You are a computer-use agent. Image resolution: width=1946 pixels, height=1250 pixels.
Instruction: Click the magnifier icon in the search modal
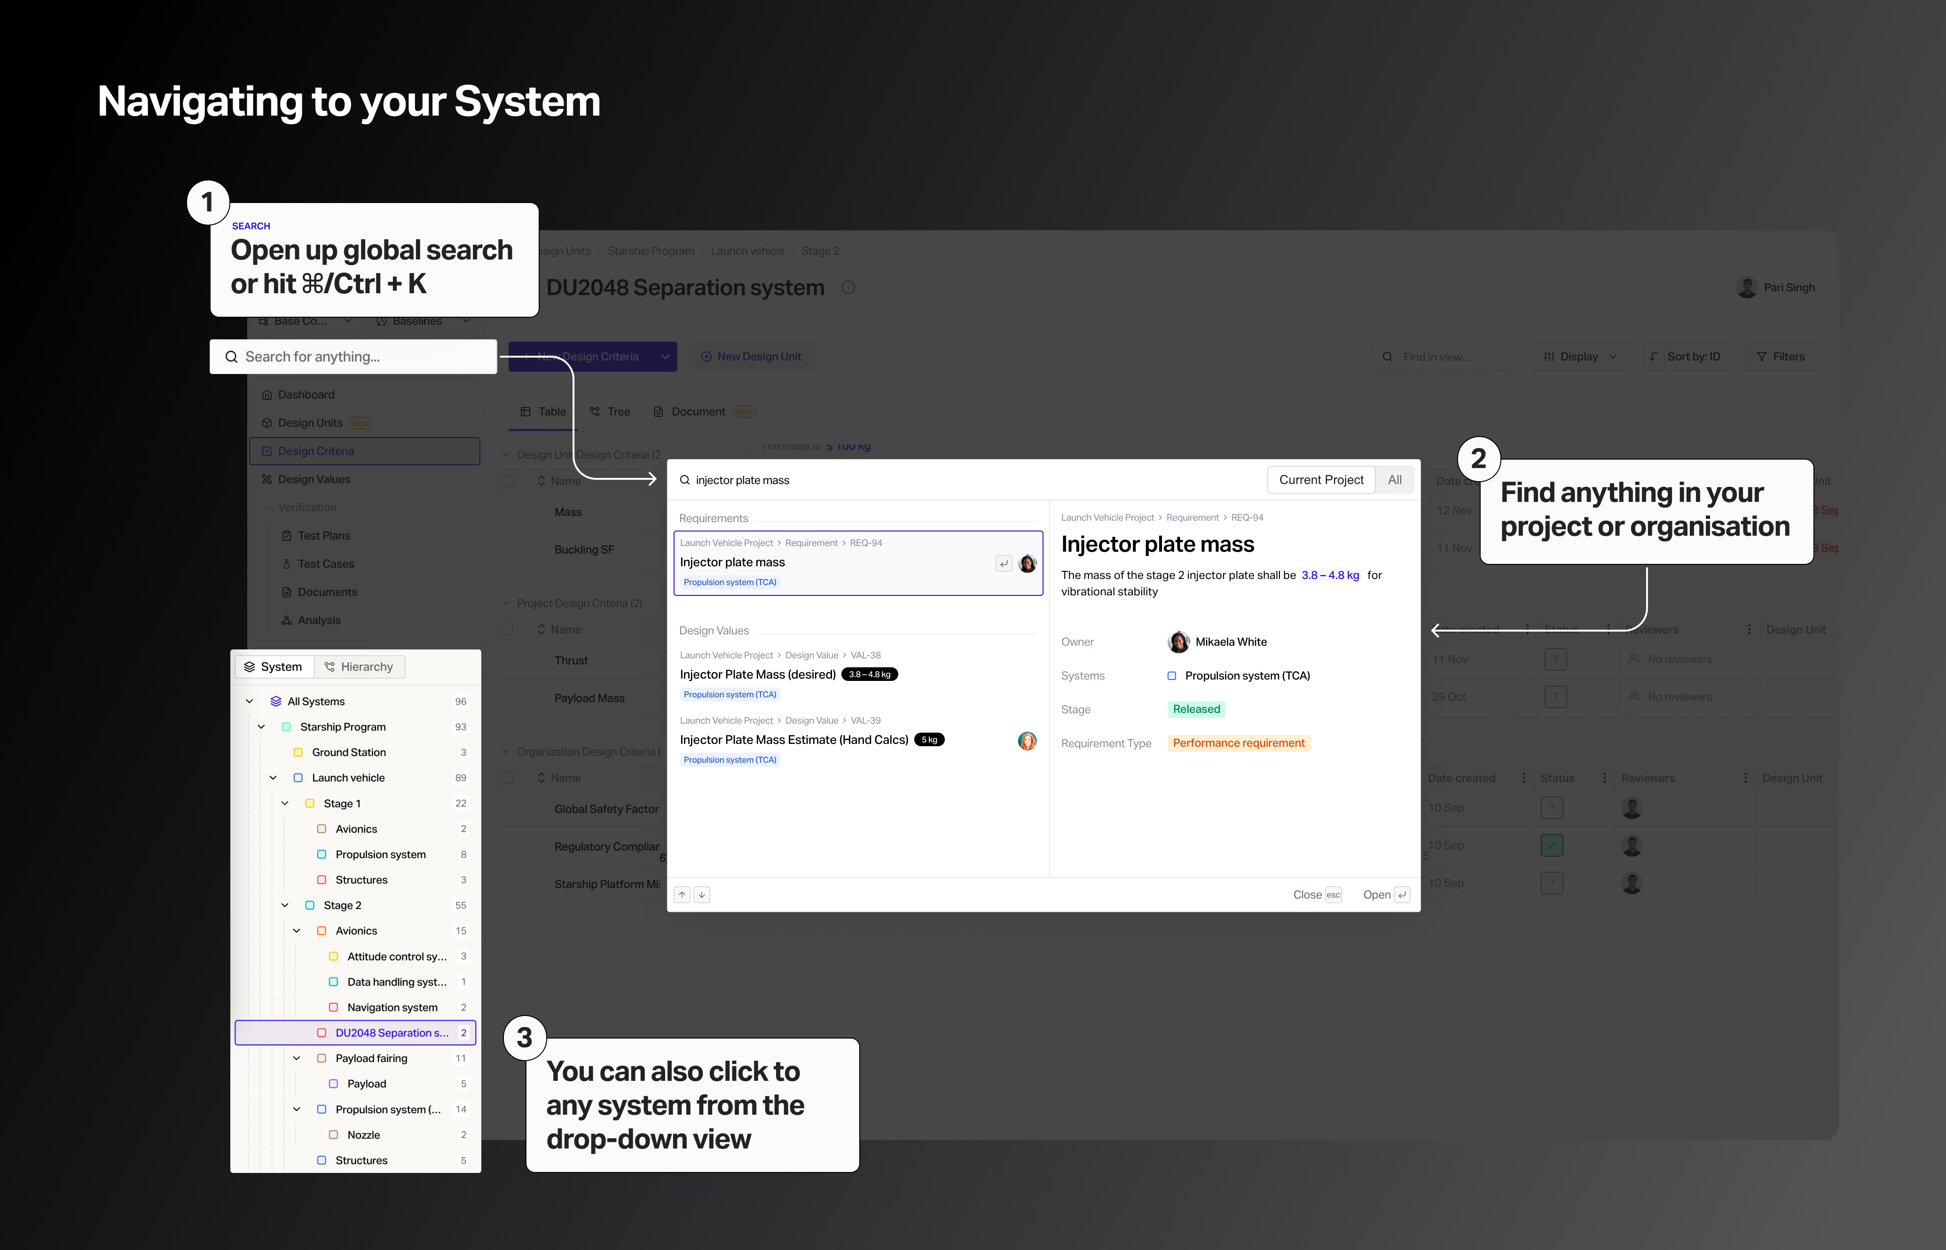[685, 480]
